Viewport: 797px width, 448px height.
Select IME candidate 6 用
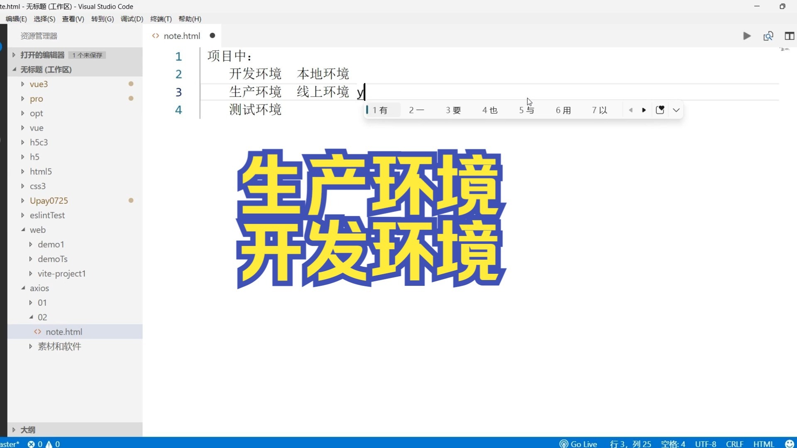pos(563,110)
